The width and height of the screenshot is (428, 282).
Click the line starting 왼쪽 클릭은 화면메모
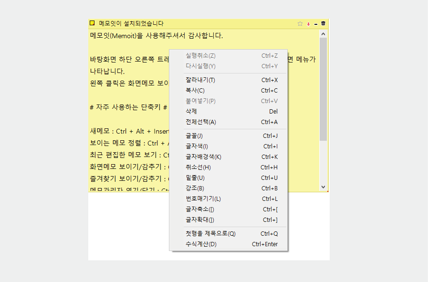point(129,83)
